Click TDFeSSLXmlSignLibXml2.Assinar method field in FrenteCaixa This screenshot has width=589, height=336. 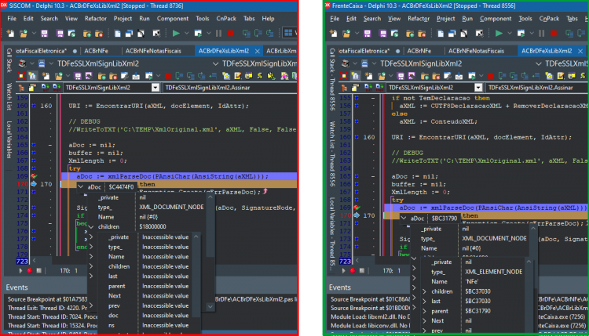tap(537, 88)
